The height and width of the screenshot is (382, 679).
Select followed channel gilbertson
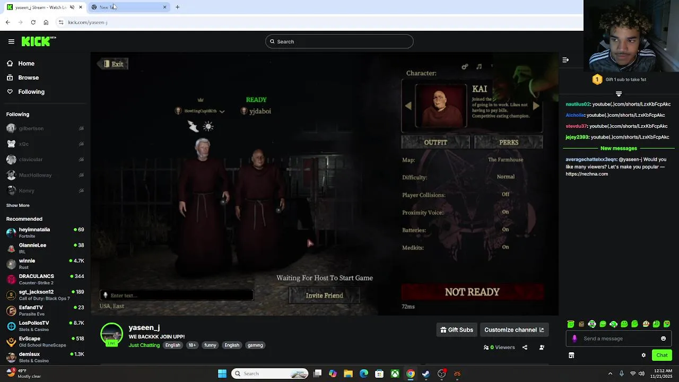click(x=45, y=128)
